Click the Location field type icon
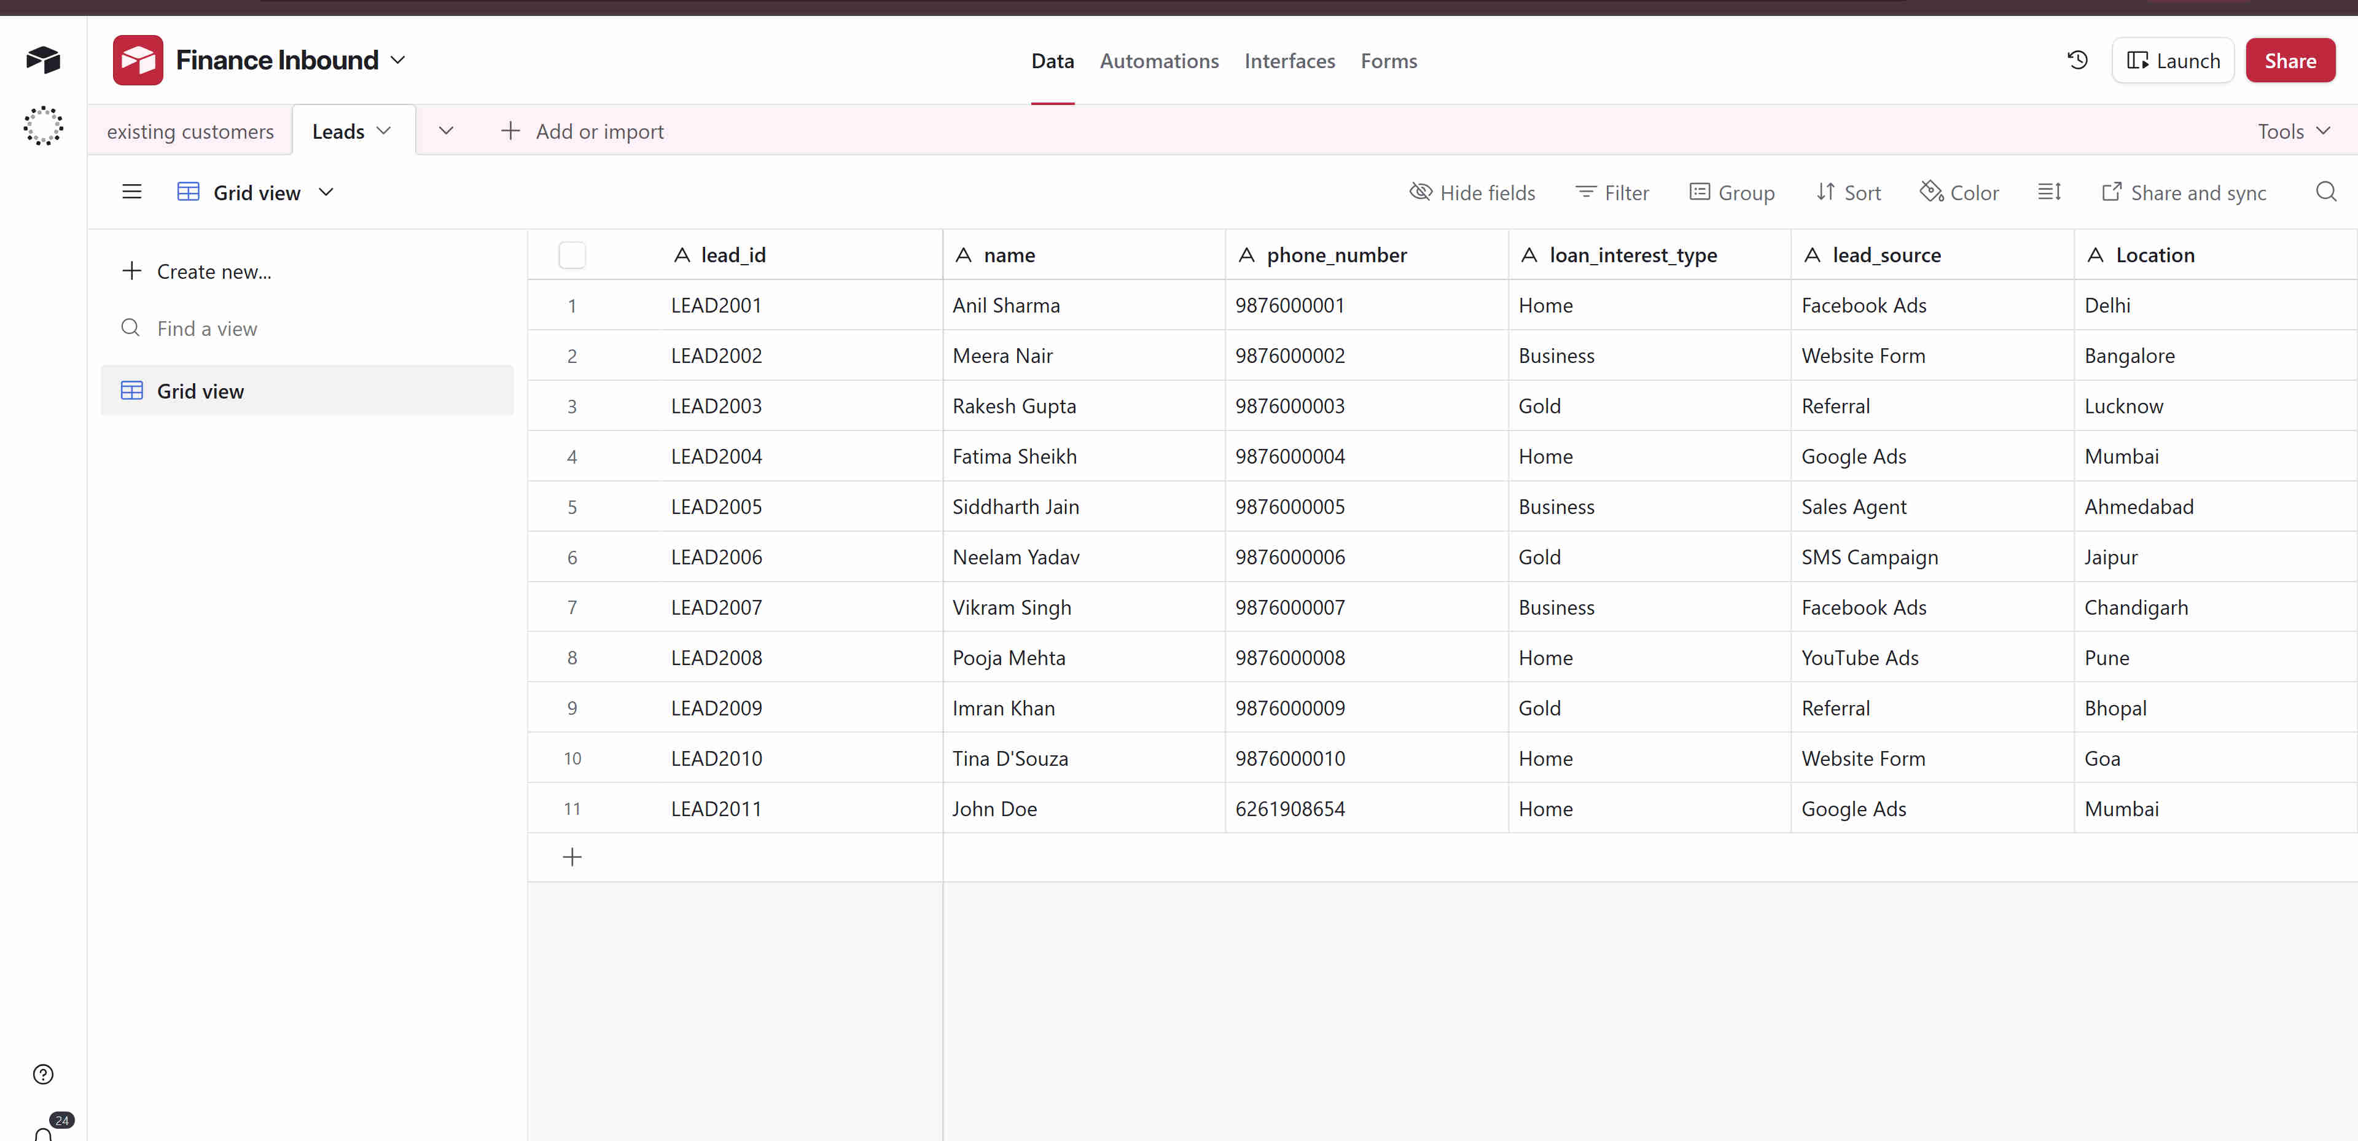The image size is (2358, 1141). [x=2094, y=255]
